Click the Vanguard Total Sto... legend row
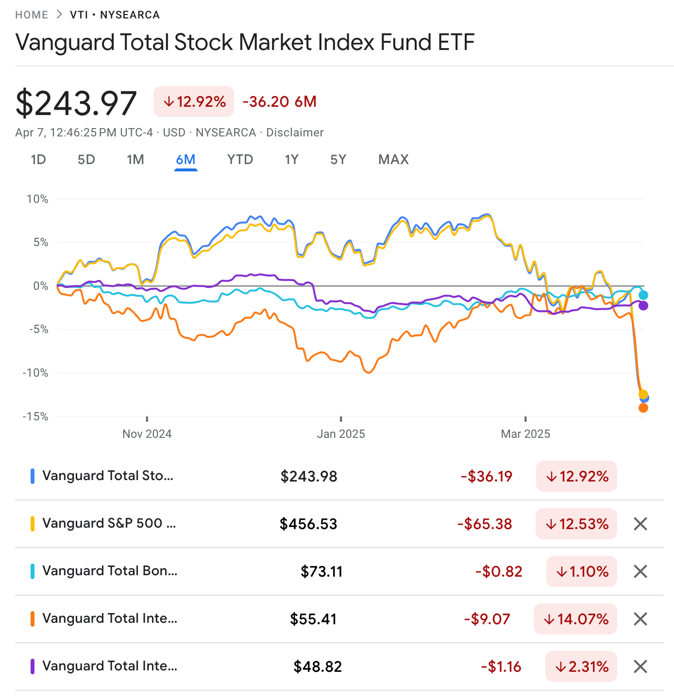The image size is (674, 699). point(108,476)
